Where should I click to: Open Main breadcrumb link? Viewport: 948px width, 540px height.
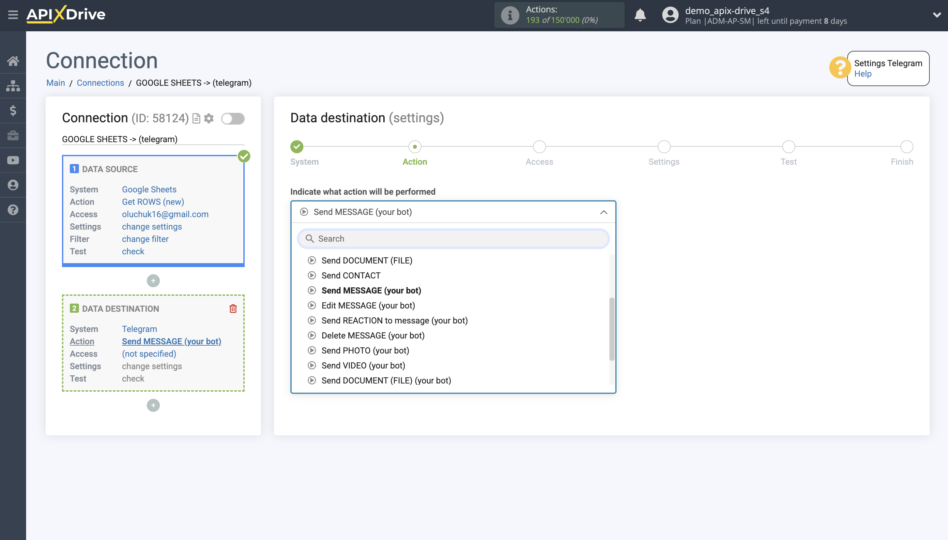56,83
